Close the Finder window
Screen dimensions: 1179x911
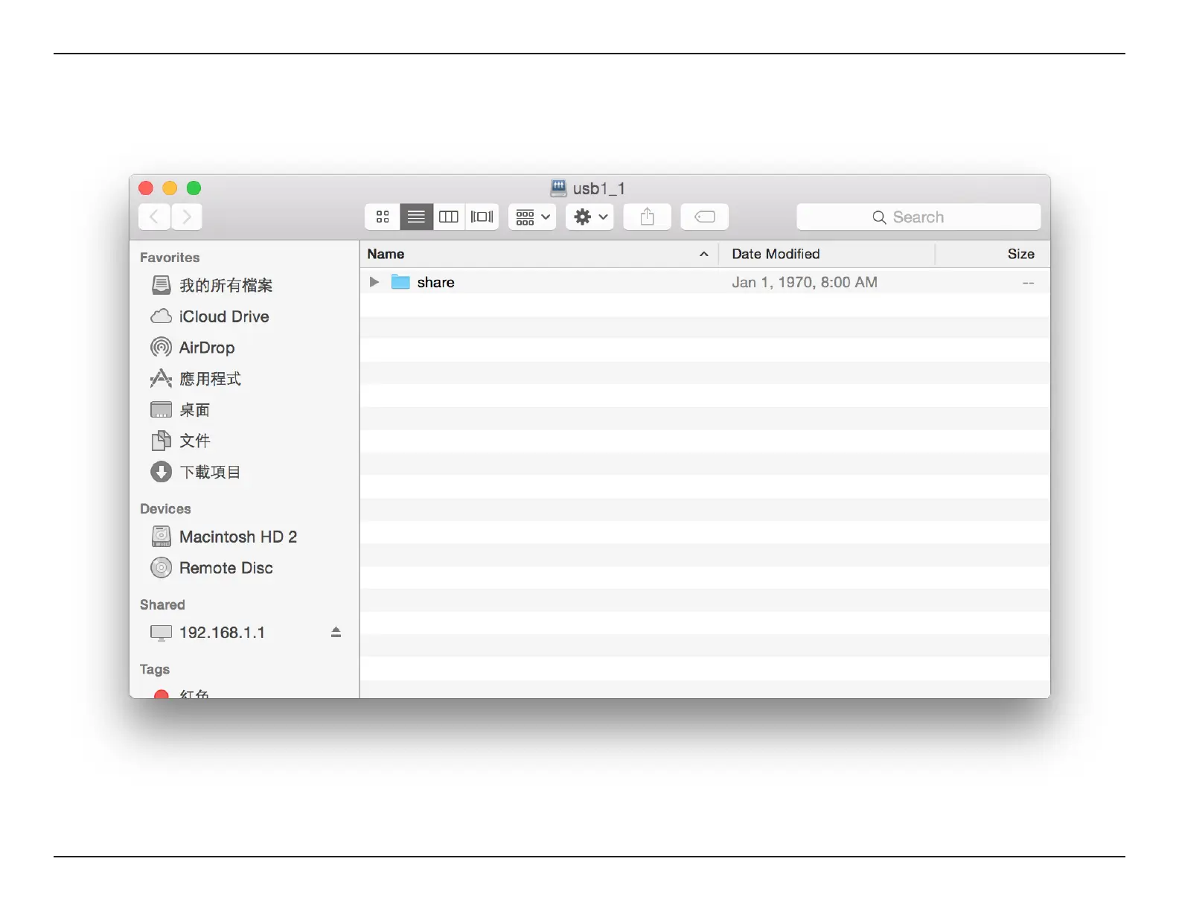pyautogui.click(x=146, y=188)
